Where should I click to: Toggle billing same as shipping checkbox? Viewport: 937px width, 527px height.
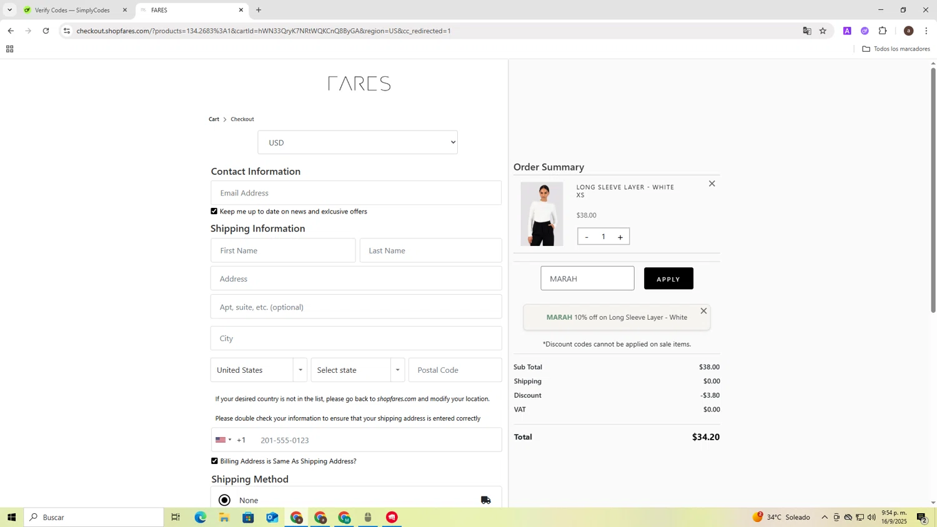(214, 461)
